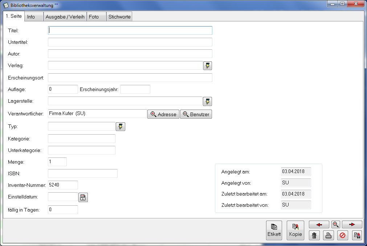
Task: Click the Zuletzt bearbeitet von value SU
Action: click(296, 205)
